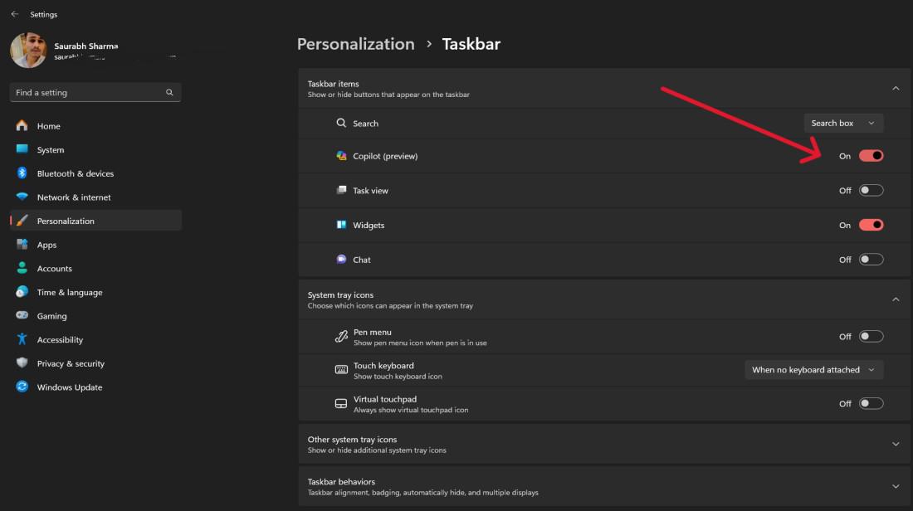Screen dimensions: 913x511
Task: Open the Search box dropdown
Action: [843, 124]
